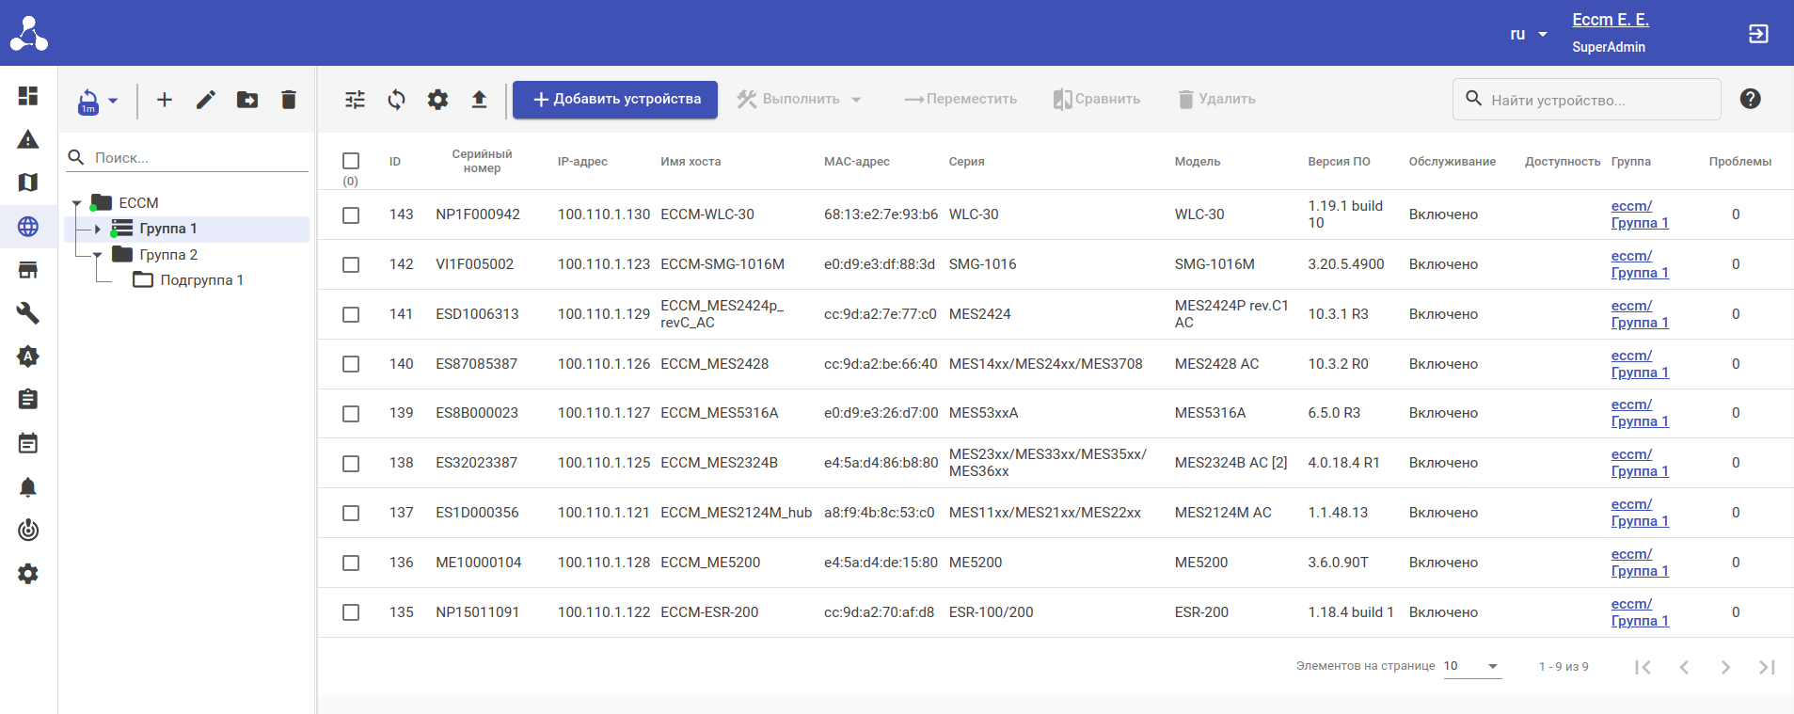Click the refresh devices icon
The width and height of the screenshot is (1794, 714).
point(396,100)
